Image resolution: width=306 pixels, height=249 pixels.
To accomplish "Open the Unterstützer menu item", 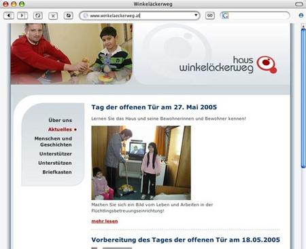I will 56,154.
